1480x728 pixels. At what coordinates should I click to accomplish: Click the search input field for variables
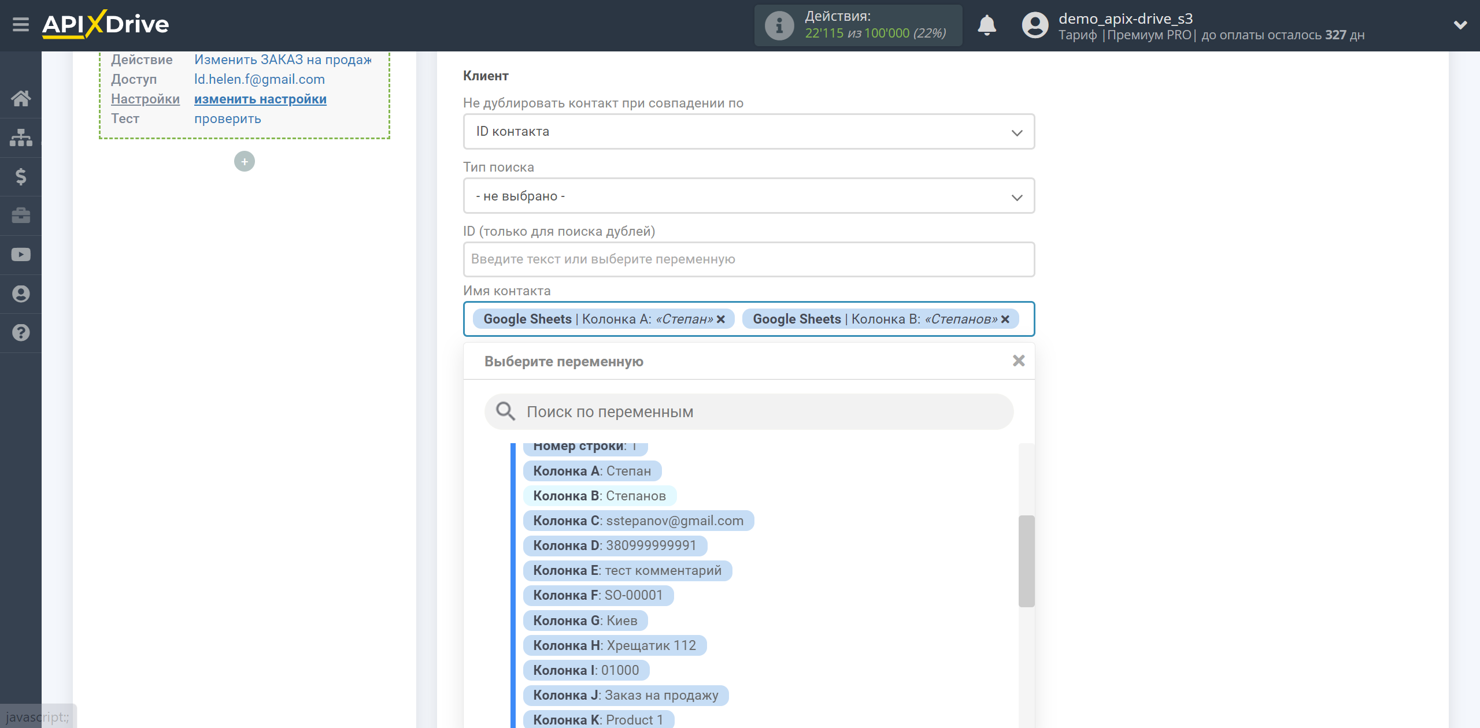click(x=748, y=411)
